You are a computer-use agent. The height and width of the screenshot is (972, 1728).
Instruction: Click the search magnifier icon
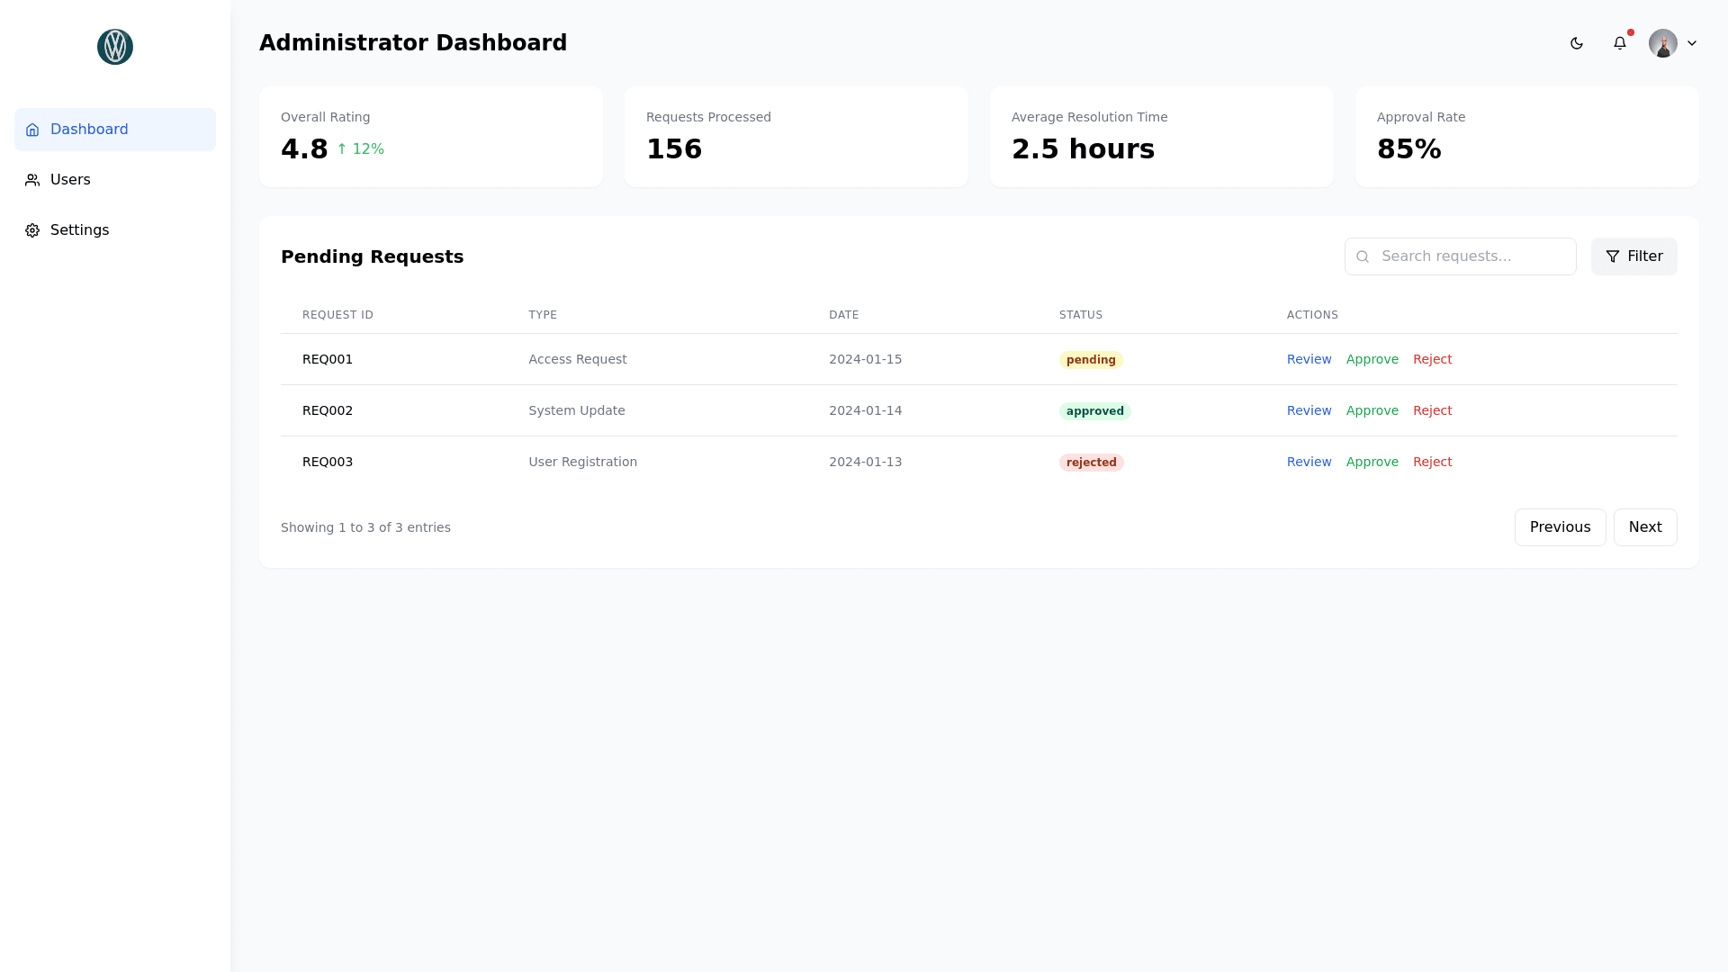click(1363, 256)
